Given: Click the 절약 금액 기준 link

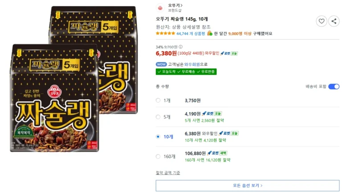Looking at the screenshot, I should (x=168, y=172).
